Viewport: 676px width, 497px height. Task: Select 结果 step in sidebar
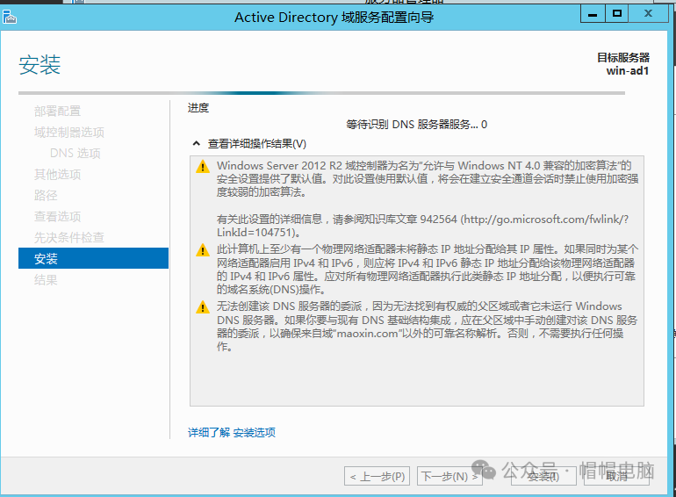(46, 280)
